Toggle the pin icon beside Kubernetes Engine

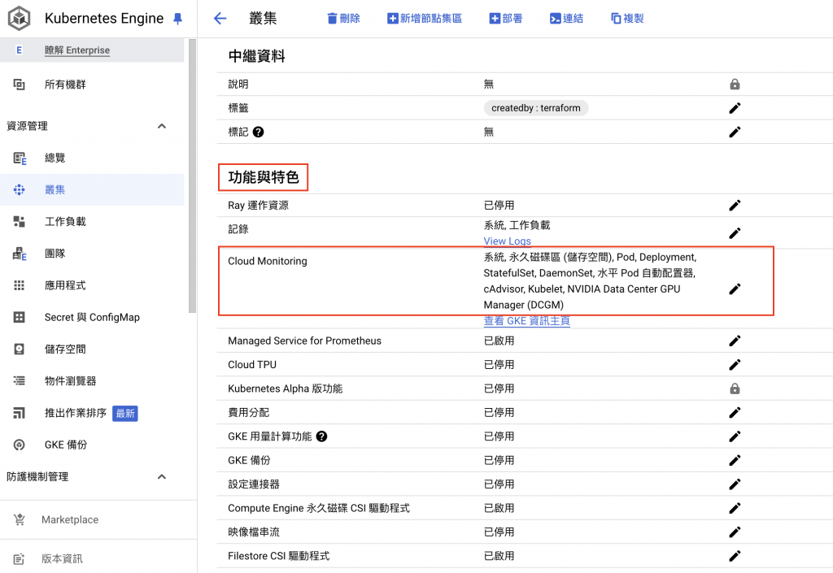178,20
